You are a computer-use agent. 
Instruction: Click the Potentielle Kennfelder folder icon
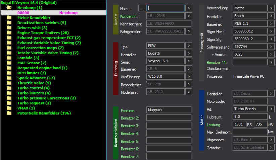pyautogui.click(x=9, y=113)
